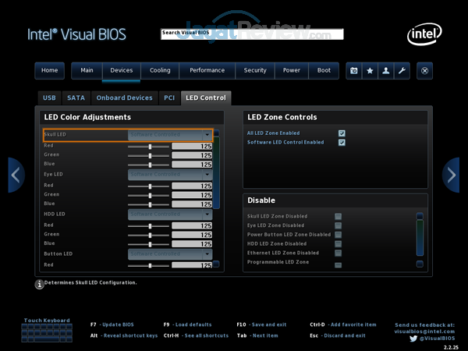Open the HDD LED mode dropdown

[169, 214]
